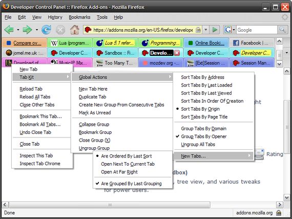Click the Firefox logo in the title bar
The height and width of the screenshot is (219, 292).
[6, 6]
